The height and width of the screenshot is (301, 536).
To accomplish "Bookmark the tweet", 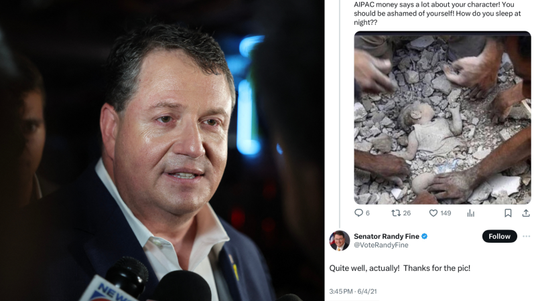I will pos(508,213).
